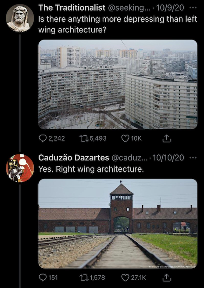View Caduzão Dazartes' profile avatar
This screenshot has height=288, width=204.
pos(20,168)
